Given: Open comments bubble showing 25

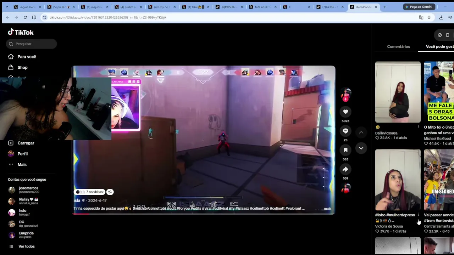Looking at the screenshot, I should click(345, 131).
